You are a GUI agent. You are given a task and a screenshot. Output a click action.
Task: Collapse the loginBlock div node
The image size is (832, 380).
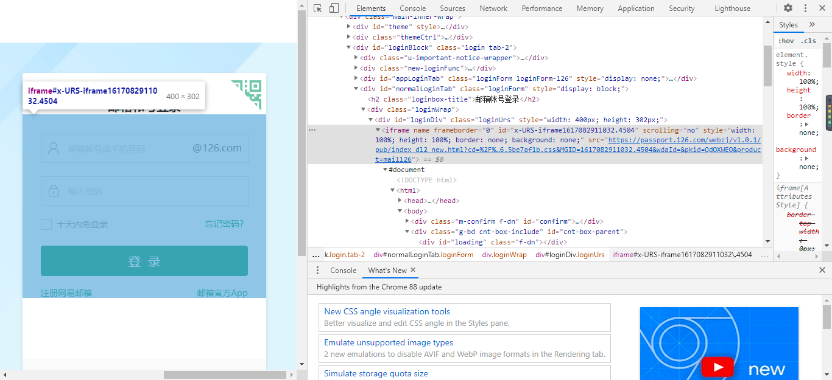349,47
